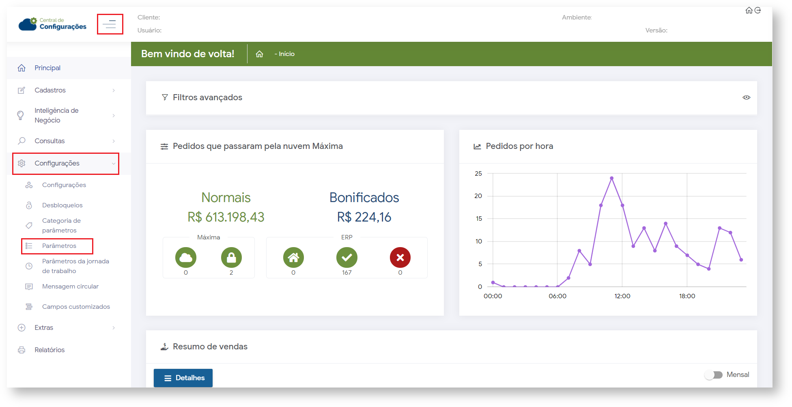Click the Principal home icon
Image resolution: width=792 pixels, height=407 pixels.
click(x=22, y=68)
